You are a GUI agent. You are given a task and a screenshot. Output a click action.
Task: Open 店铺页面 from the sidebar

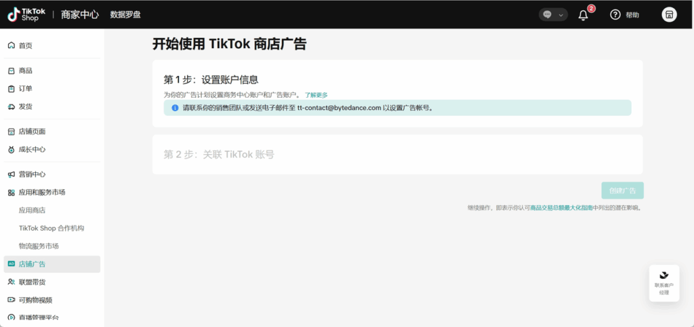(x=32, y=132)
